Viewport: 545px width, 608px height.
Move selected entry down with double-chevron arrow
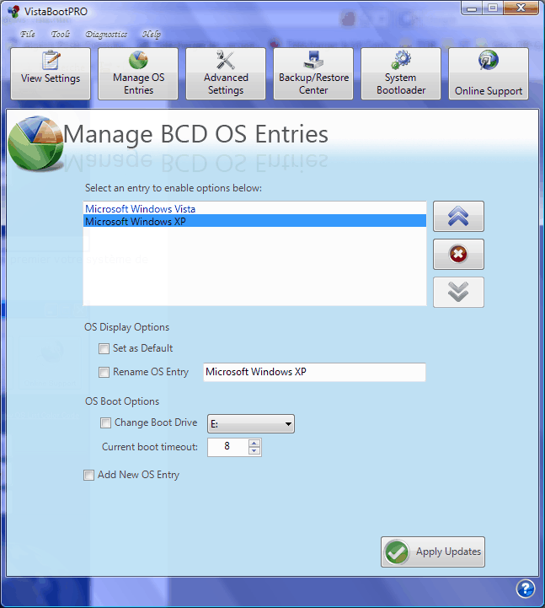(x=458, y=292)
